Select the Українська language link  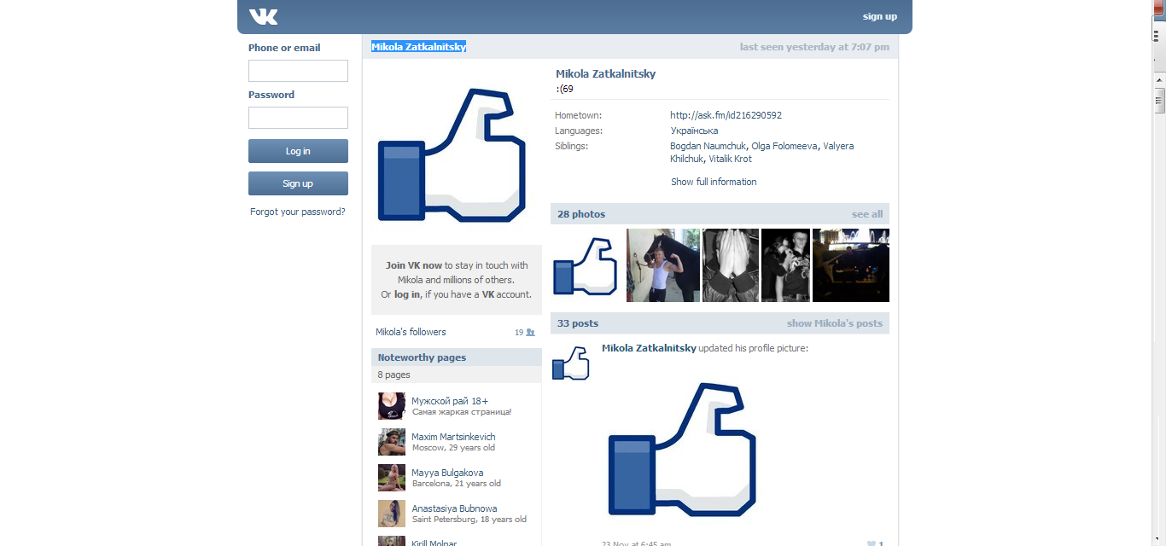click(x=694, y=131)
